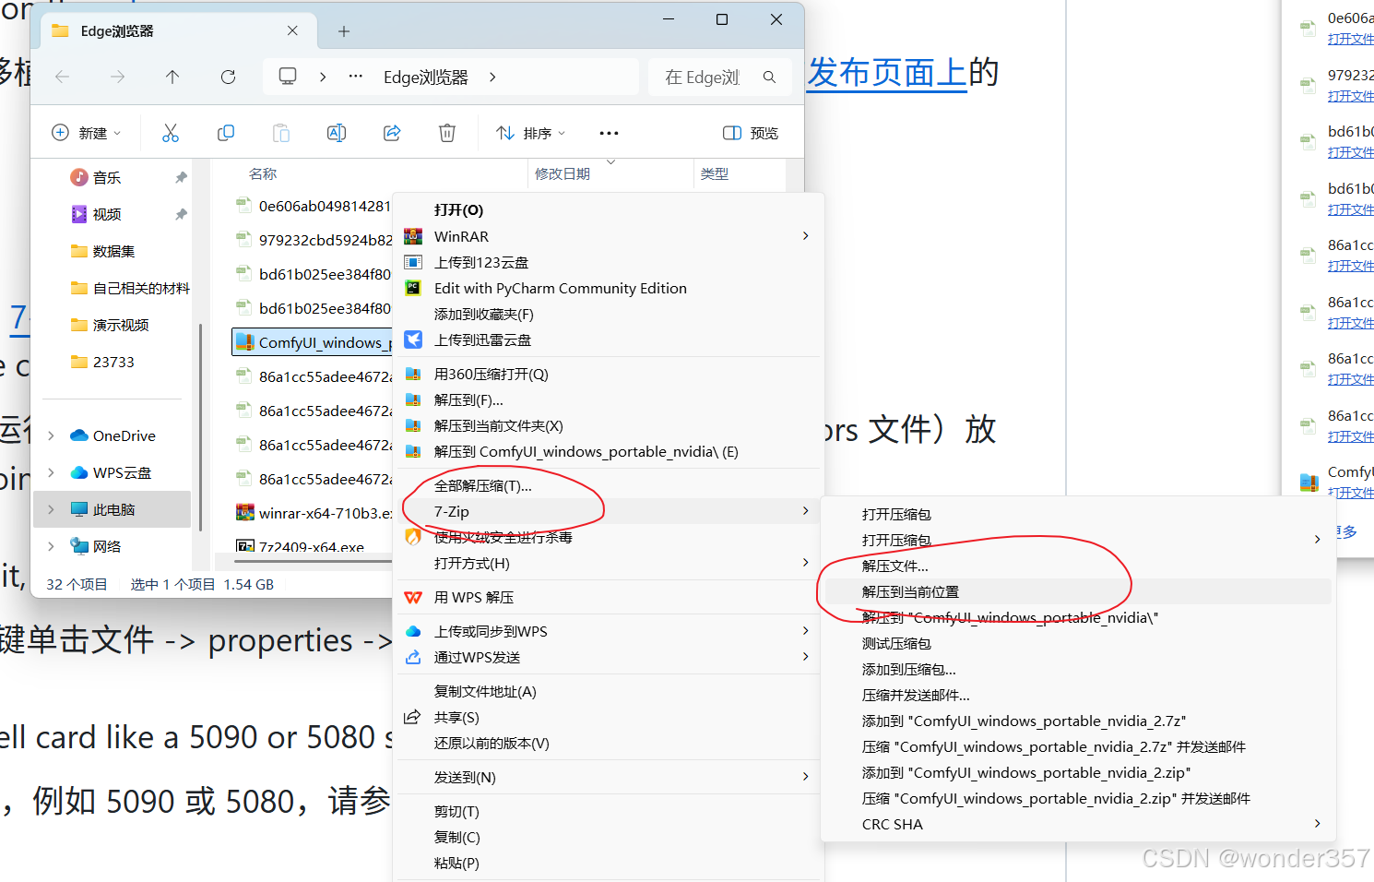Screen dimensions: 1374x882
Task: Click the cloud icon beside 上传或同步到WPS
Action: [413, 631]
